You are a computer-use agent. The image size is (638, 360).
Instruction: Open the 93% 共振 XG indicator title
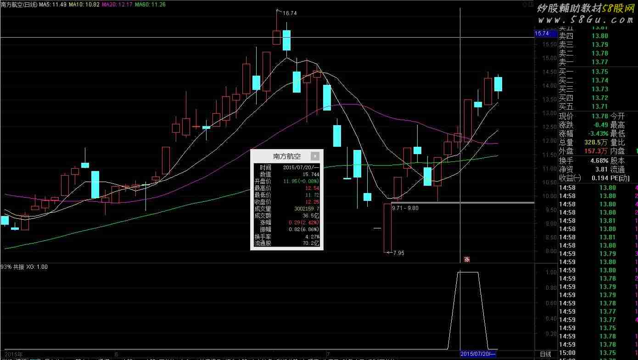click(x=24, y=267)
